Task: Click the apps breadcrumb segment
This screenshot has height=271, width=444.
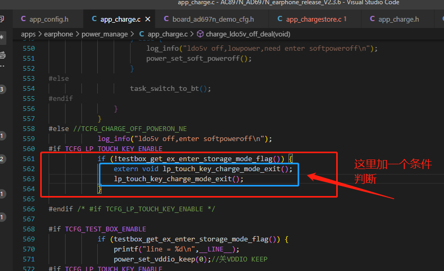Action: (x=29, y=34)
